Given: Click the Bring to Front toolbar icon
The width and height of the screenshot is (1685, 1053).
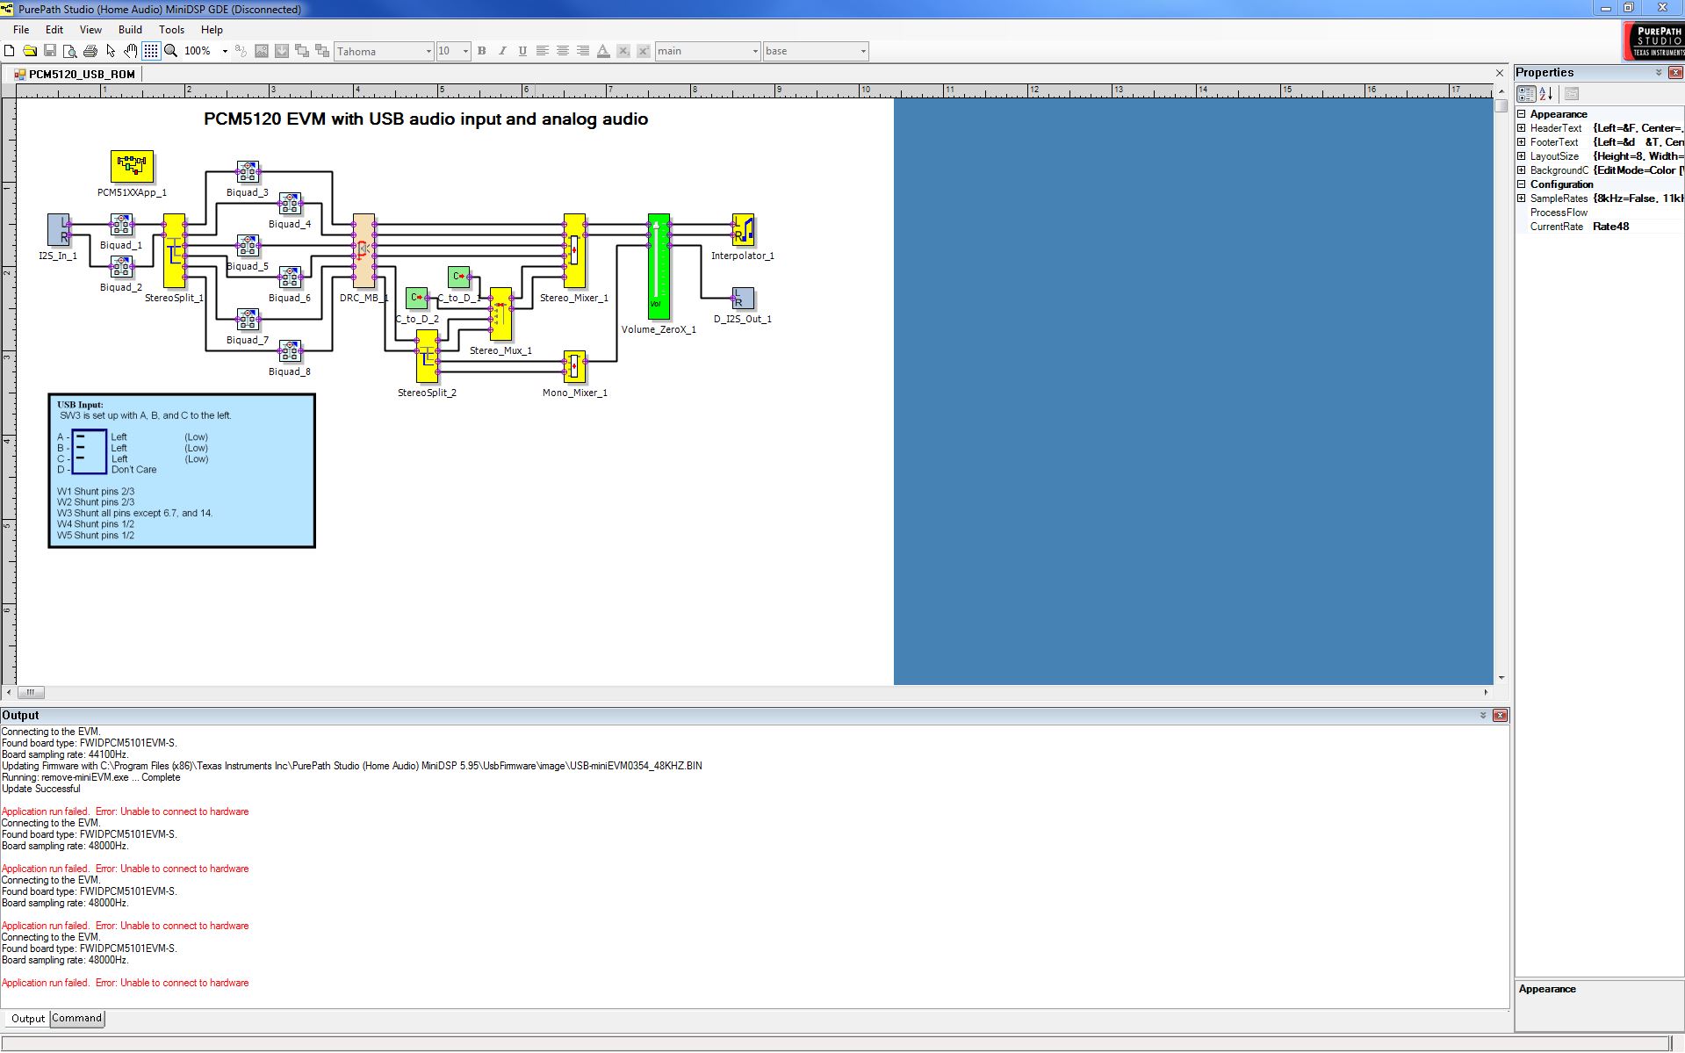Looking at the screenshot, I should [302, 51].
